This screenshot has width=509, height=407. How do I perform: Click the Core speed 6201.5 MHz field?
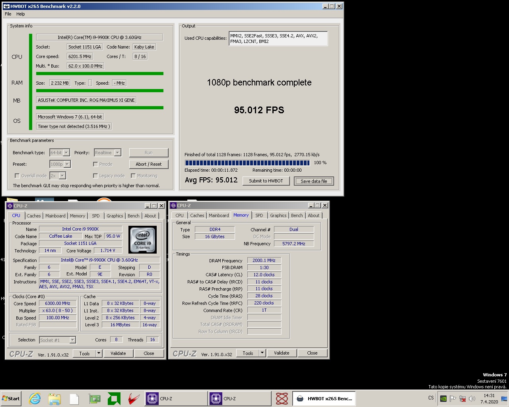pos(80,56)
